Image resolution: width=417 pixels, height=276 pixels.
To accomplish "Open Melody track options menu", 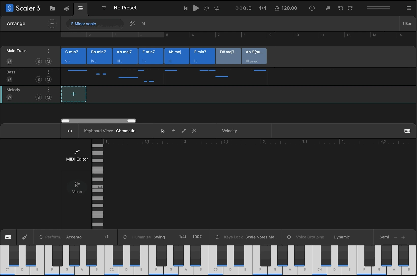I will (x=48, y=90).
